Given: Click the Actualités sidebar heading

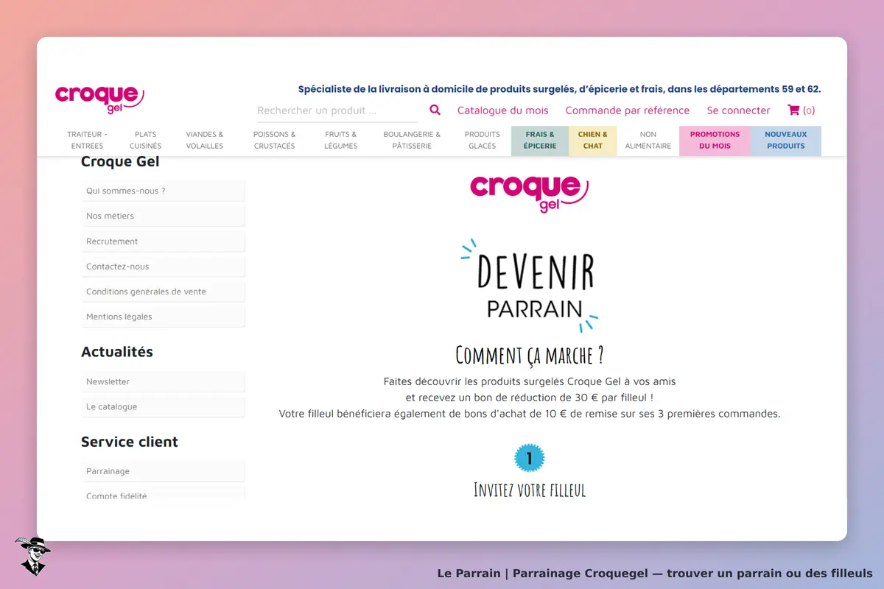Looking at the screenshot, I should pos(117,352).
